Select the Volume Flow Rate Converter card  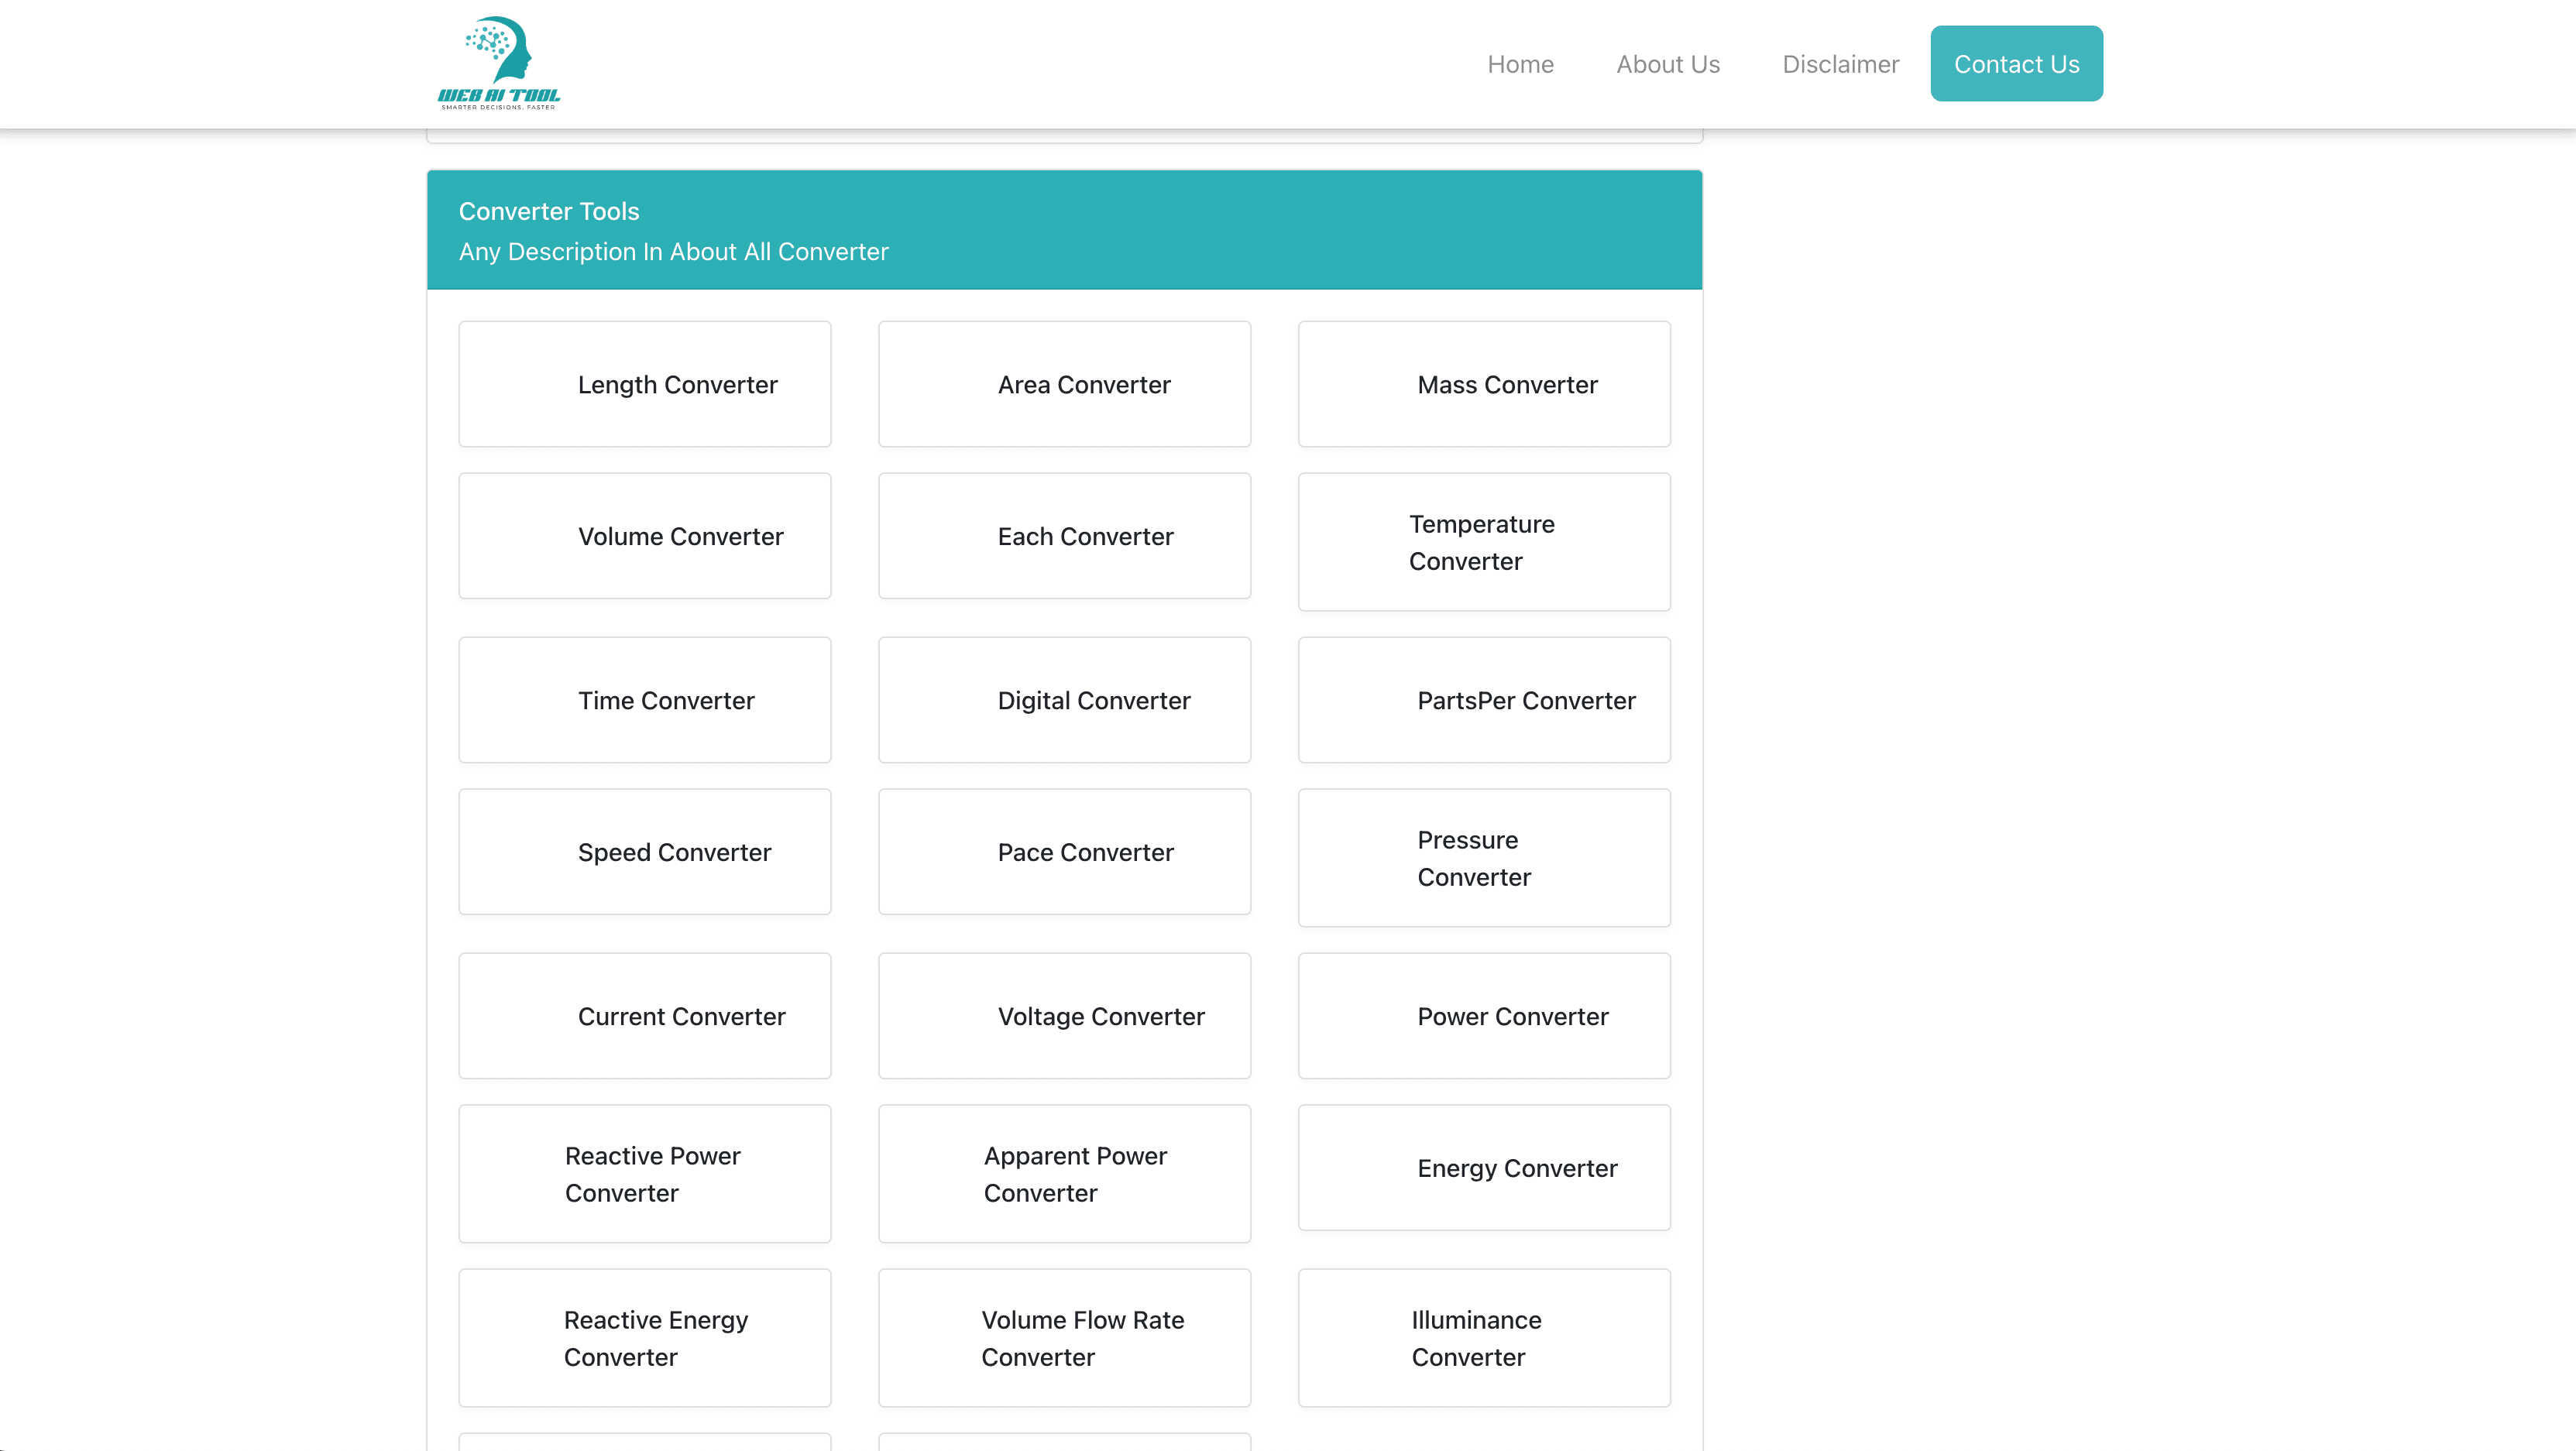click(x=1064, y=1338)
